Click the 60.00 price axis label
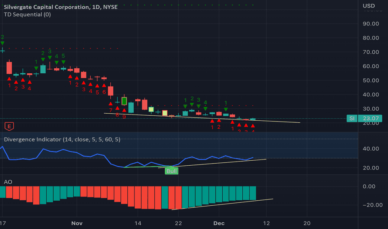This screenshot has height=229, width=388. click(x=371, y=66)
